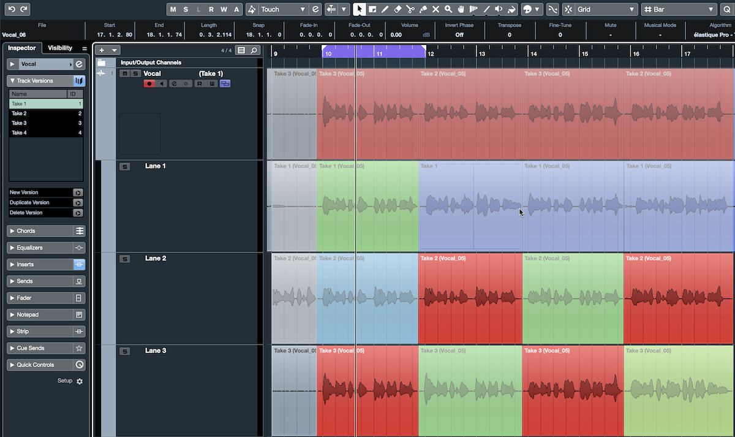Screen dimensions: 735x437
Task: Open Quick Controls section
Action: [46, 365]
